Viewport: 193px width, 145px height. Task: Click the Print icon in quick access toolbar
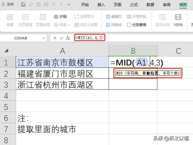click(39, 5)
